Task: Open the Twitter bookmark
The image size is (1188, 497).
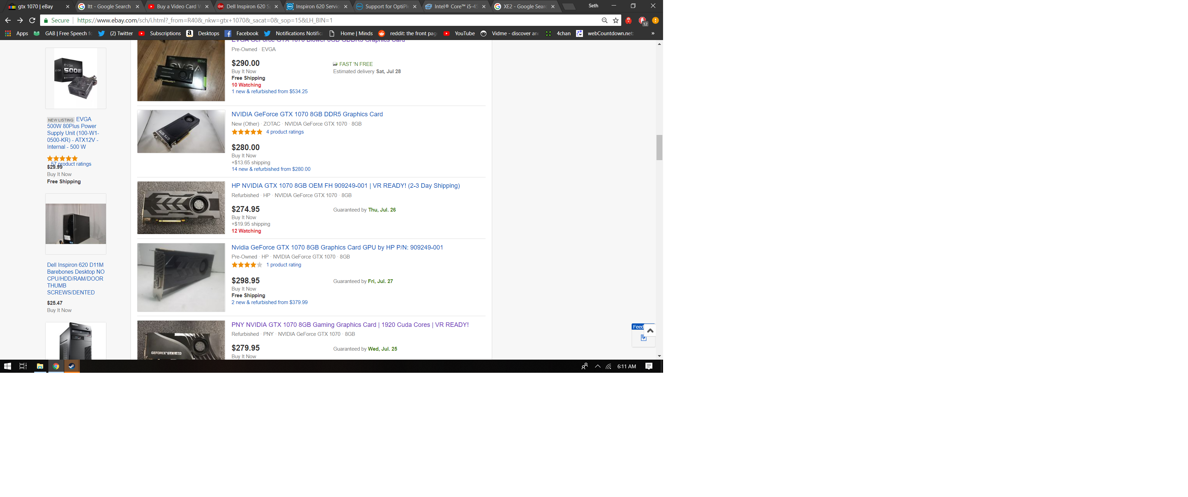Action: [116, 33]
